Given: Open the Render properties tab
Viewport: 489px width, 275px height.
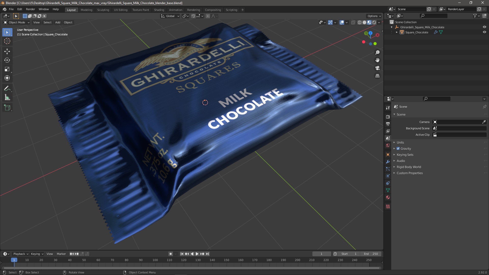Looking at the screenshot, I should 388,117.
